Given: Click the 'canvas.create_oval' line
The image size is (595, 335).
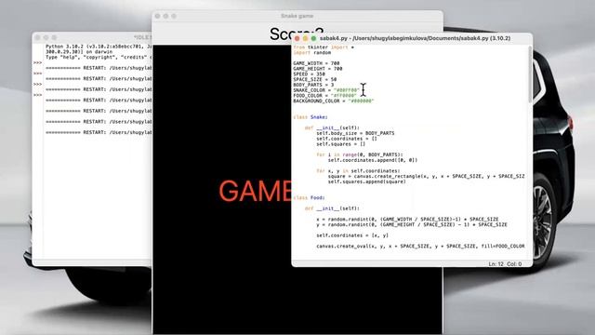Looking at the screenshot, I should coord(420,246).
